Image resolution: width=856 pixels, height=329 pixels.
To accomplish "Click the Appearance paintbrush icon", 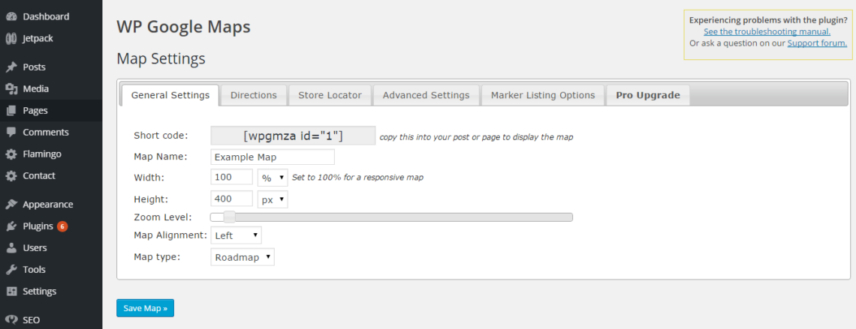I will pyautogui.click(x=11, y=204).
